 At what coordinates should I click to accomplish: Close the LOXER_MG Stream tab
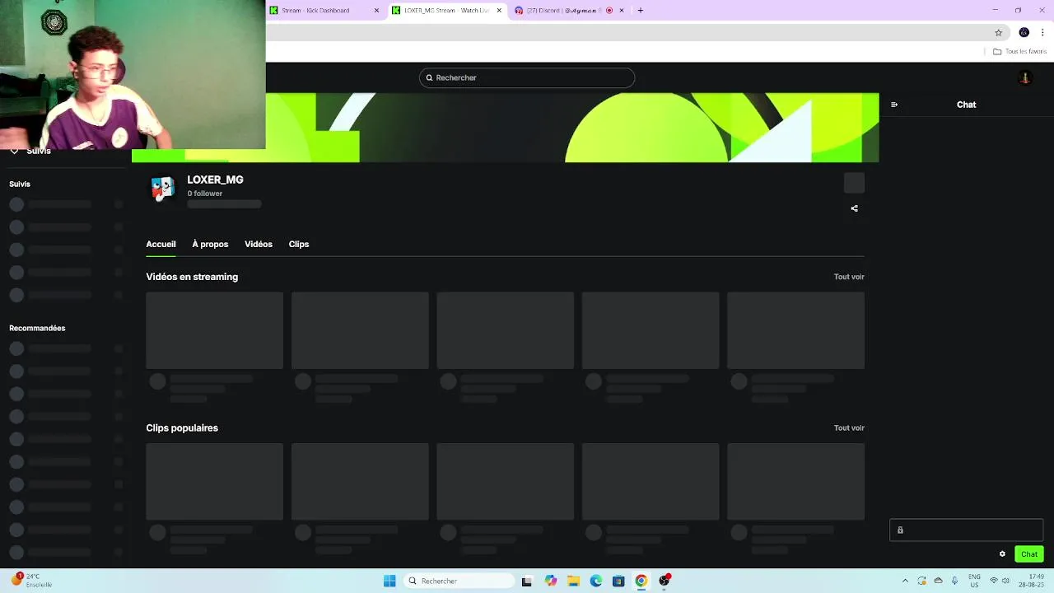pyautogui.click(x=499, y=11)
